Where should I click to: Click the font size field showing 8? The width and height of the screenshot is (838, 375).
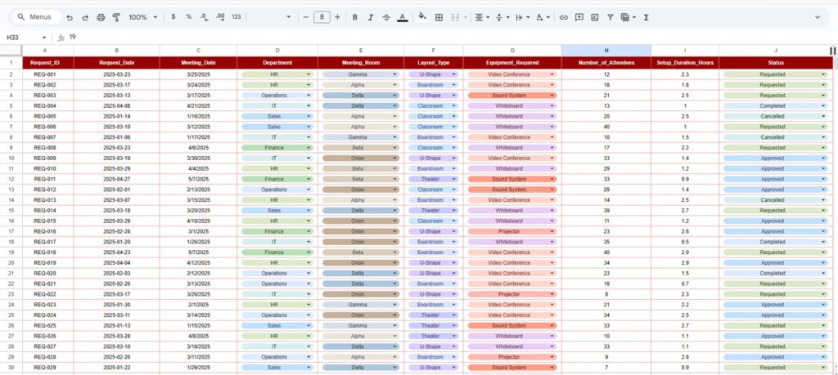click(x=321, y=17)
